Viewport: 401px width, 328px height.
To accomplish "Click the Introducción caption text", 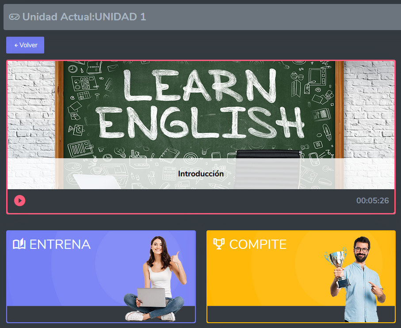I will point(201,174).
